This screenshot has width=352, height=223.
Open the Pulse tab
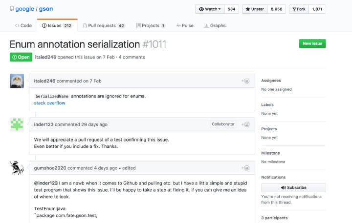coord(185,25)
